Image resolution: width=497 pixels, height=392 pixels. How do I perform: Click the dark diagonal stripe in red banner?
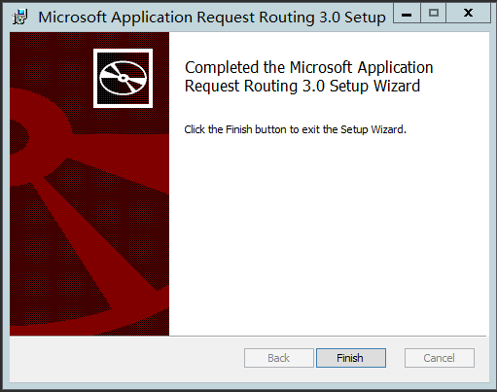[x=107, y=224]
